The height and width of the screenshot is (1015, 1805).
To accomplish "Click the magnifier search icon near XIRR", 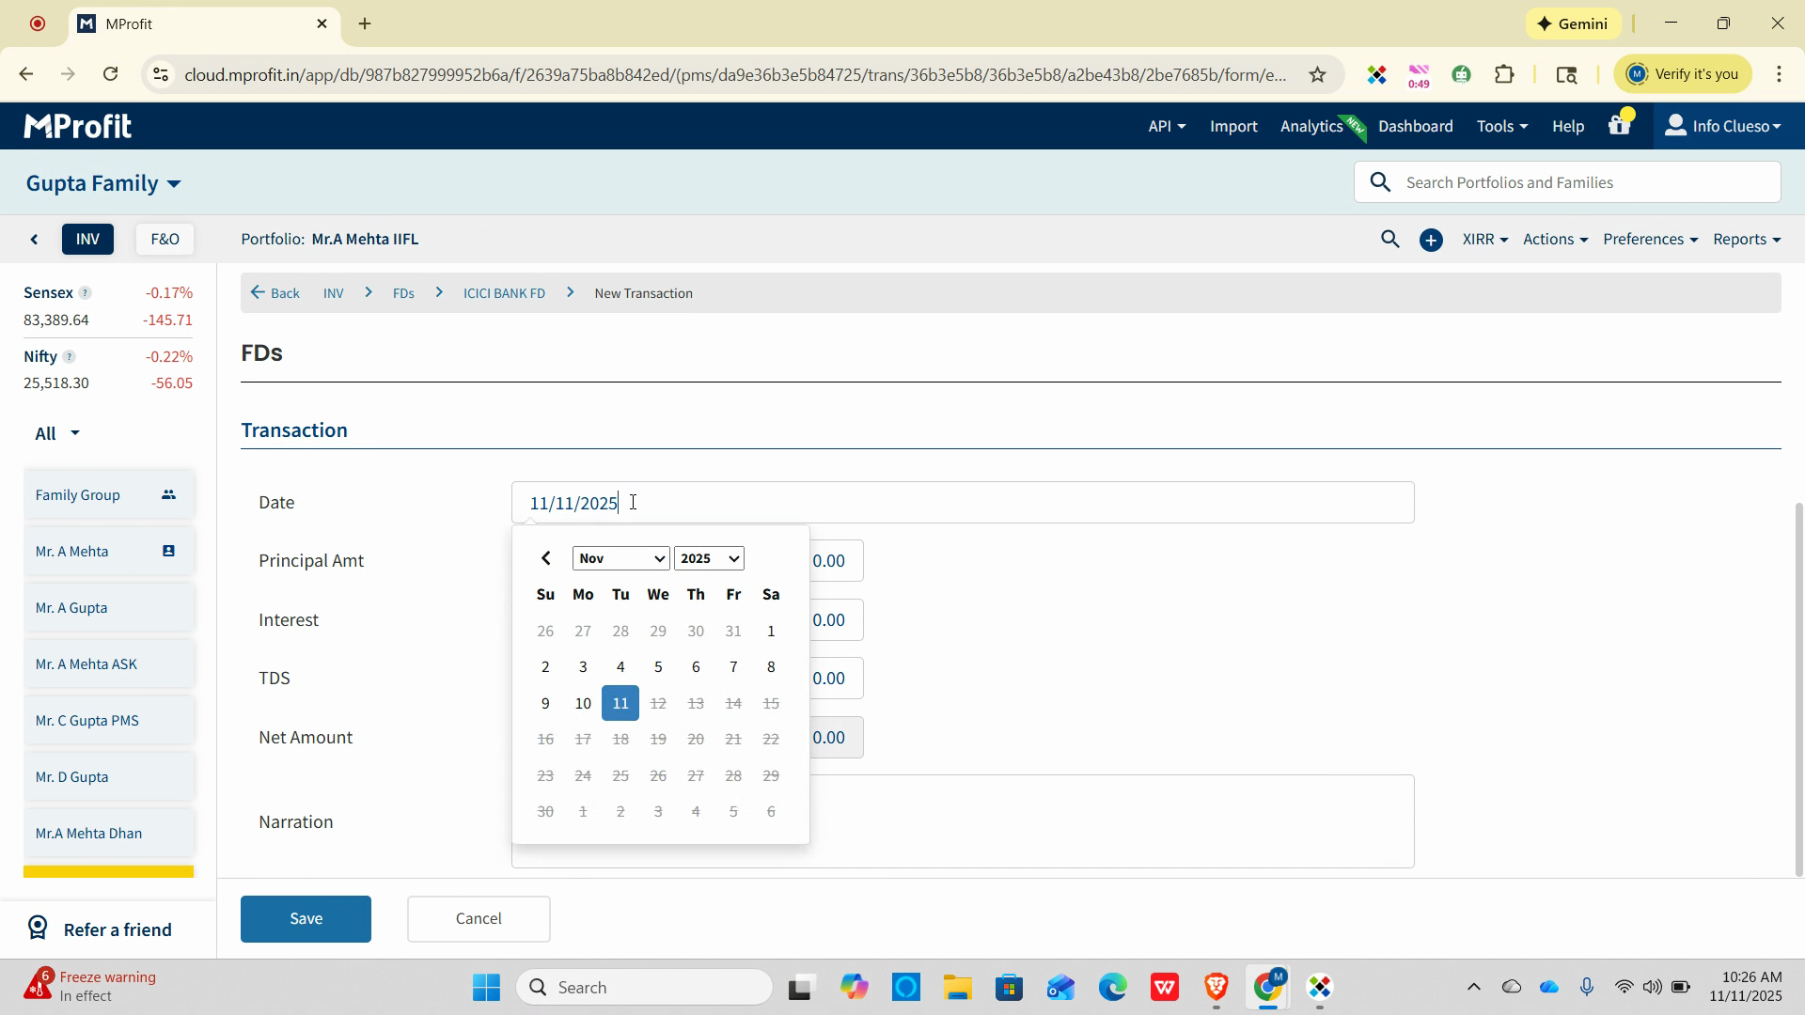I will (x=1389, y=240).
